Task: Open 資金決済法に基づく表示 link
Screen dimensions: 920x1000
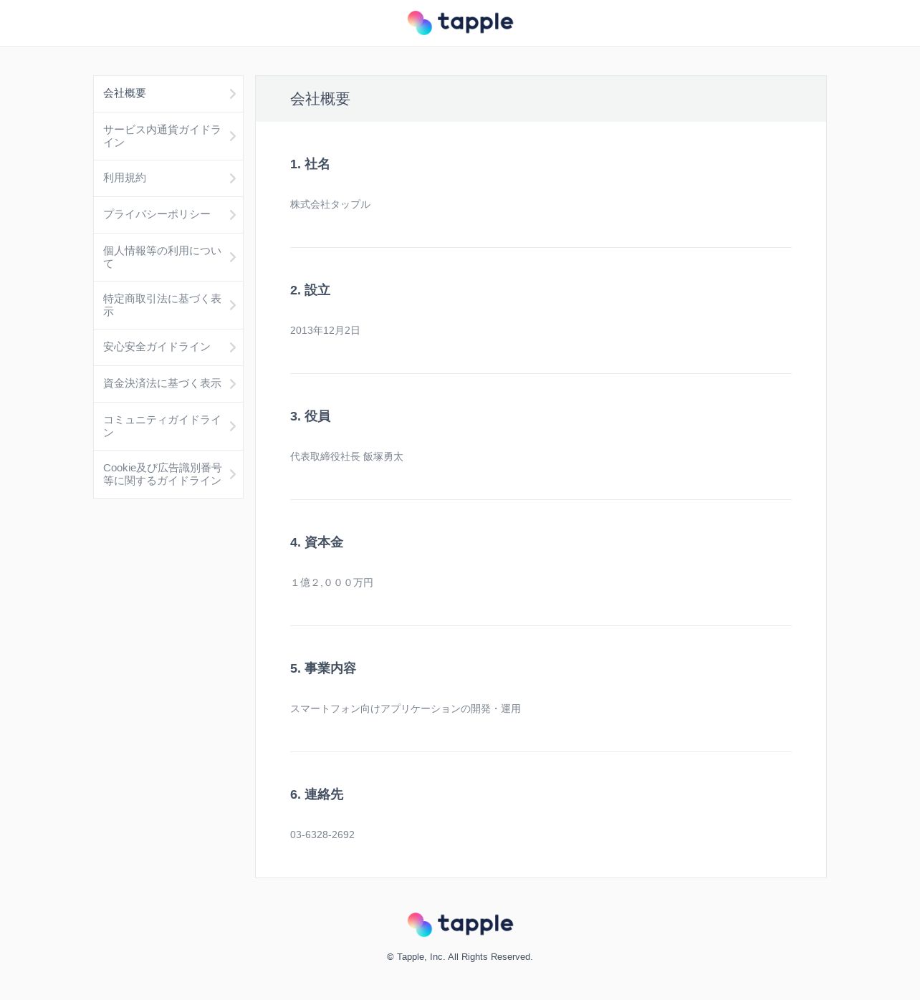Action: 168,384
